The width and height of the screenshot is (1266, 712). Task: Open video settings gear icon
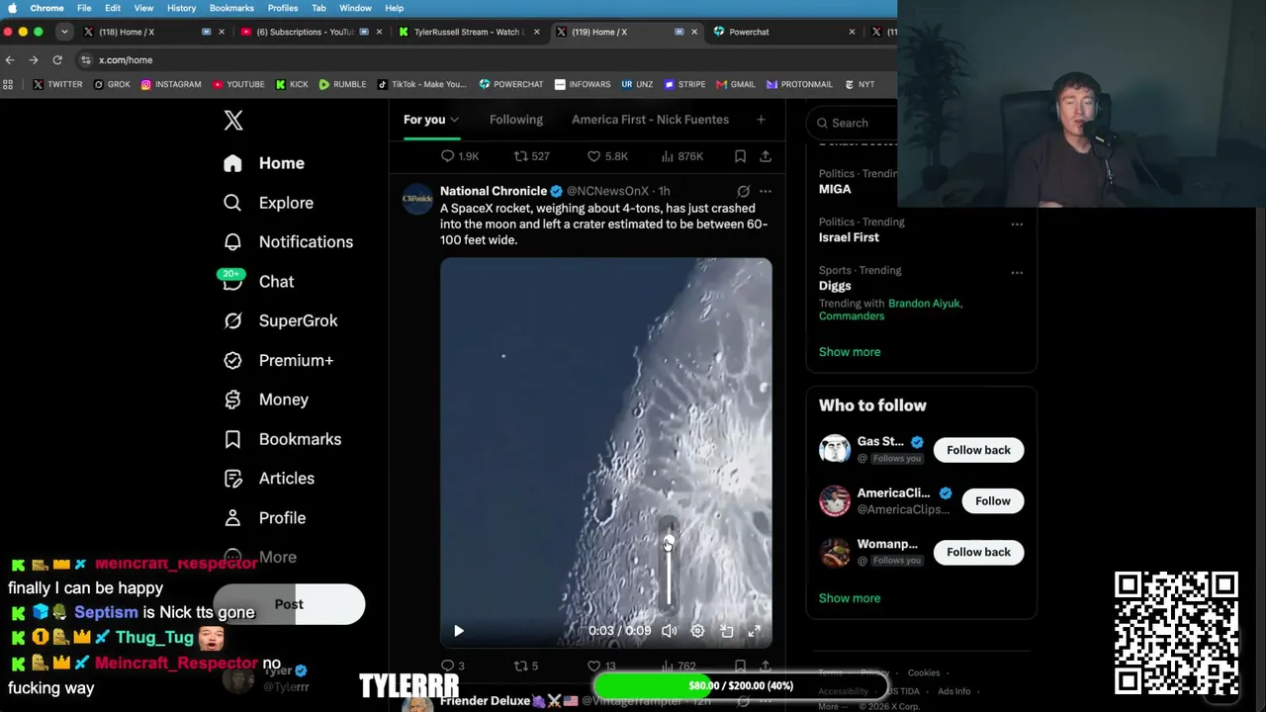pyautogui.click(x=697, y=631)
